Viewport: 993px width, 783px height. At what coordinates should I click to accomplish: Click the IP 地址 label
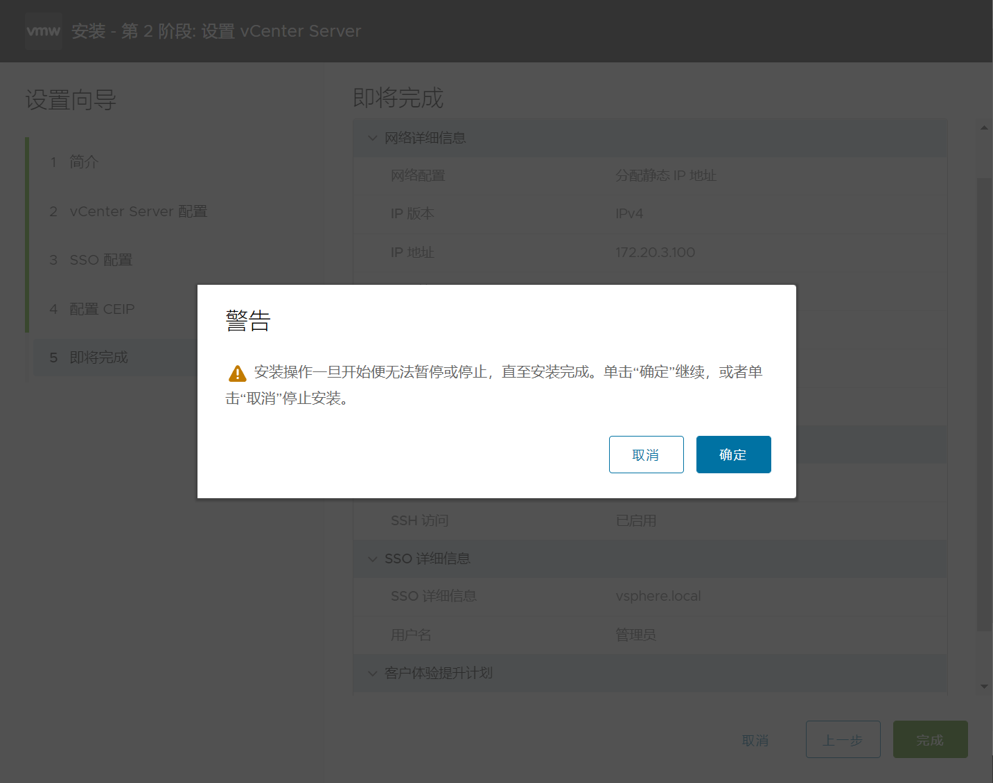(x=412, y=252)
